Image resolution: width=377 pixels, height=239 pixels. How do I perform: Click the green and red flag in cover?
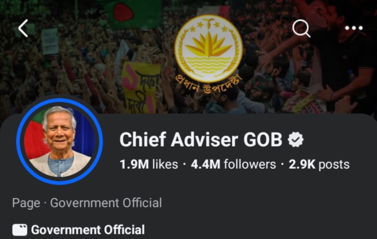[129, 13]
